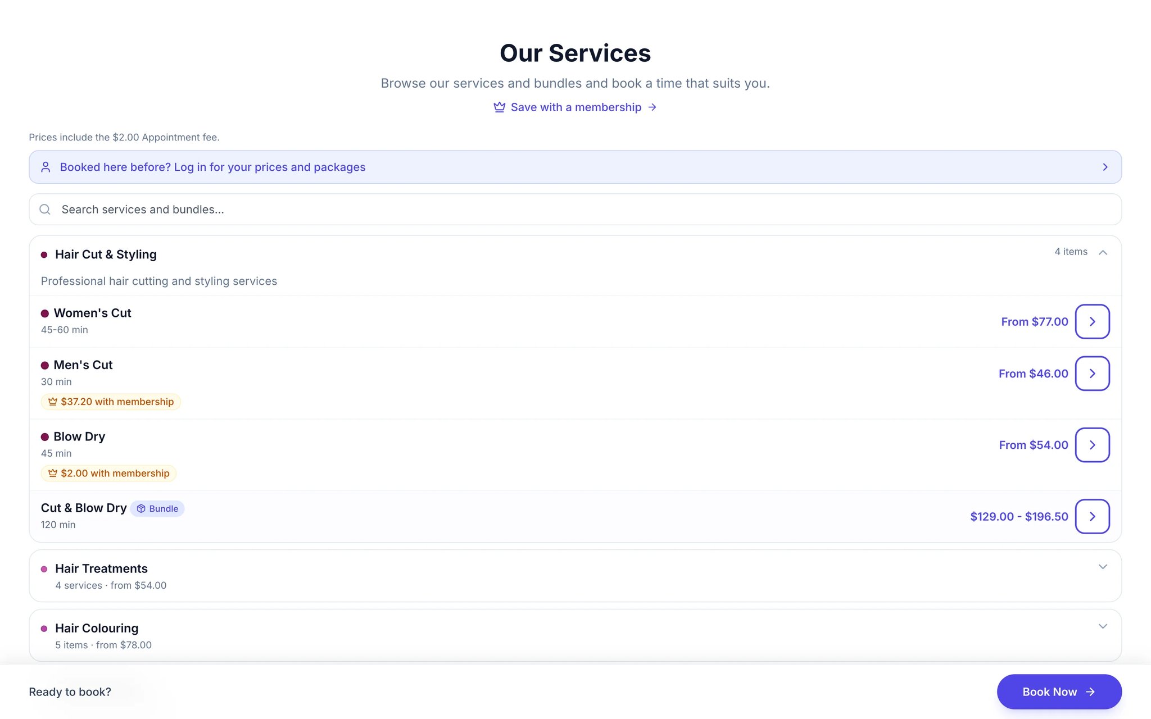Select the Blow Dry service name

tap(79, 436)
